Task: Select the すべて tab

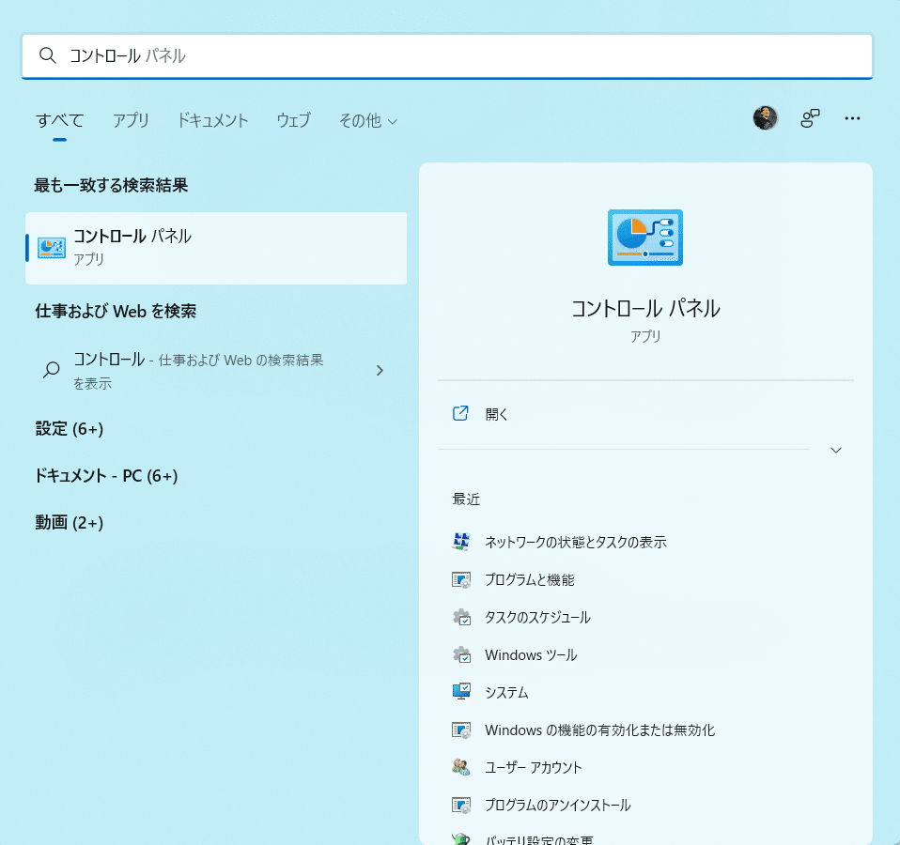Action: pos(60,120)
